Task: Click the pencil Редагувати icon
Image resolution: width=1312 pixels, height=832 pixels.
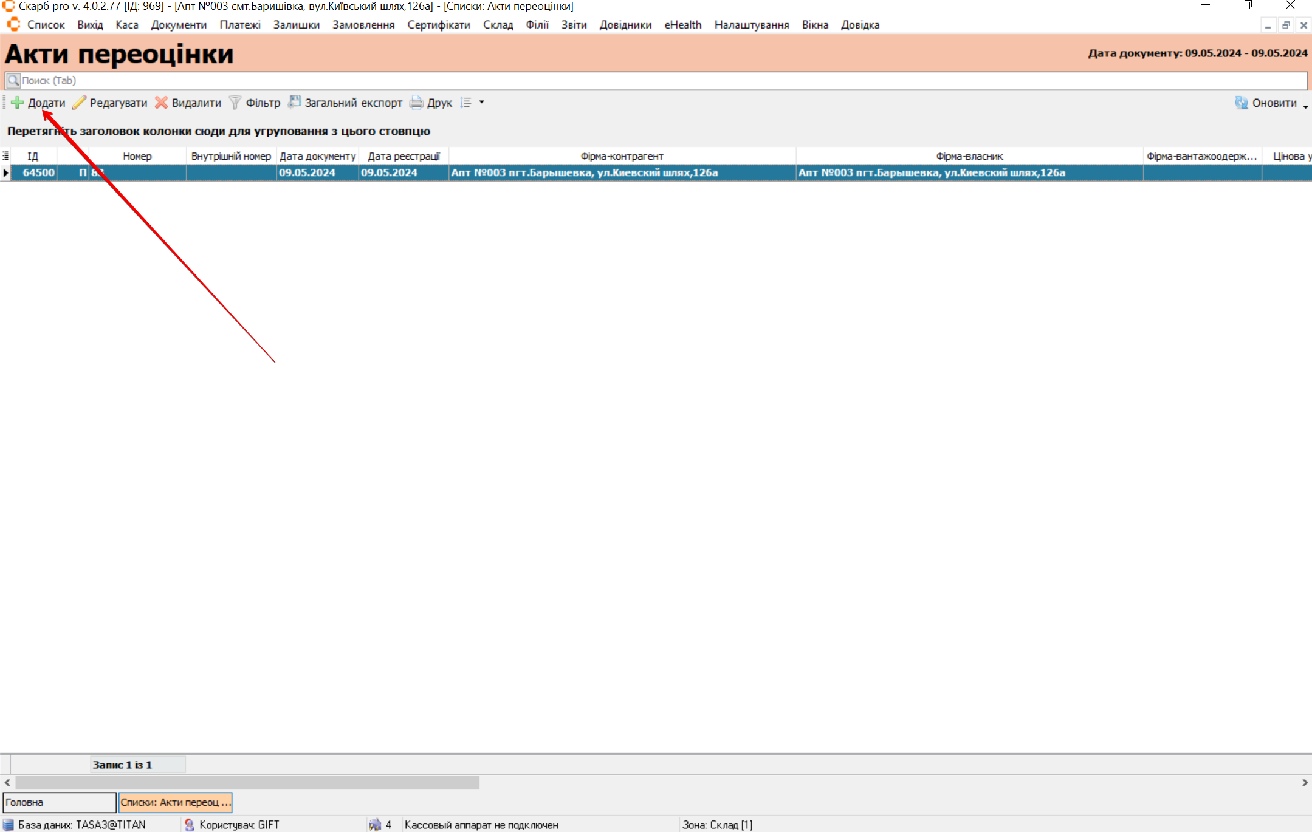Action: (79, 103)
